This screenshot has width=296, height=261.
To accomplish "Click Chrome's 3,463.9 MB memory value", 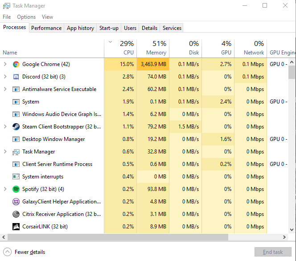I will tap(153, 64).
